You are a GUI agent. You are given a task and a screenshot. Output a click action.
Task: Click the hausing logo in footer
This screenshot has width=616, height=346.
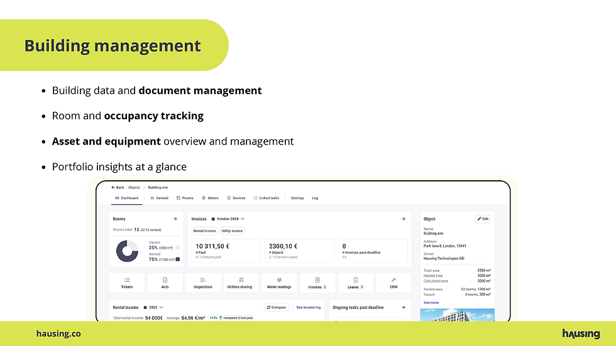pyautogui.click(x=581, y=334)
